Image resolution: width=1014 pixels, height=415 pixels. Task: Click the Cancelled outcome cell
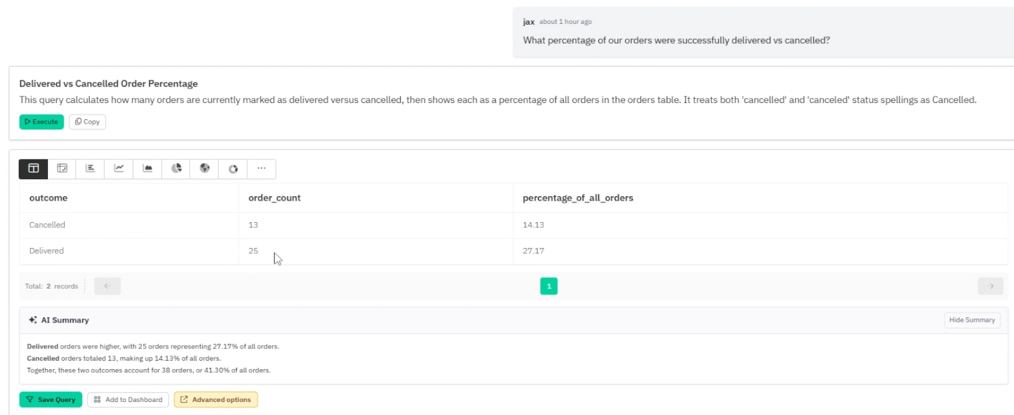click(x=129, y=225)
